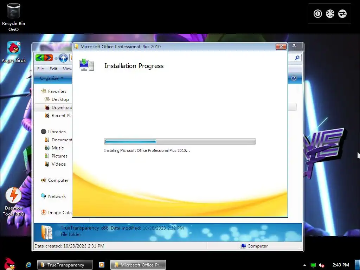Select Favorites in the navigation pane
The height and width of the screenshot is (270, 360).
pos(53,91)
